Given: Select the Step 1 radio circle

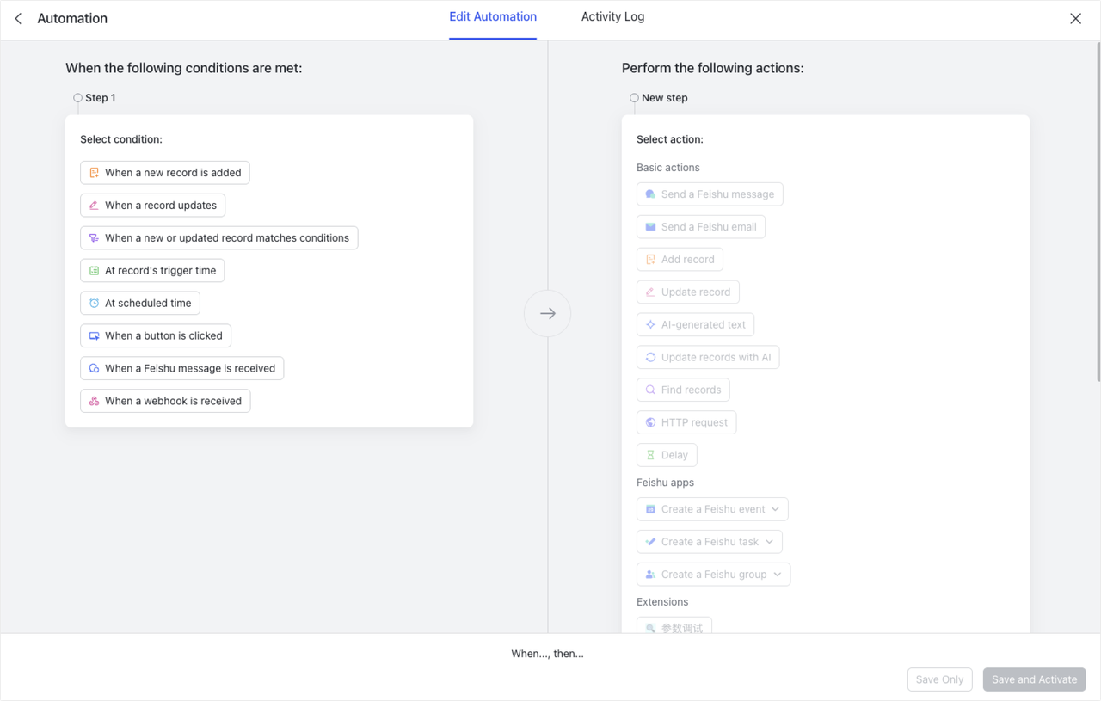Looking at the screenshot, I should point(77,98).
